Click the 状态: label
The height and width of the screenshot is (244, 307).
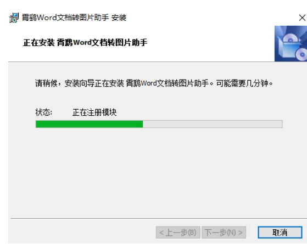44,112
